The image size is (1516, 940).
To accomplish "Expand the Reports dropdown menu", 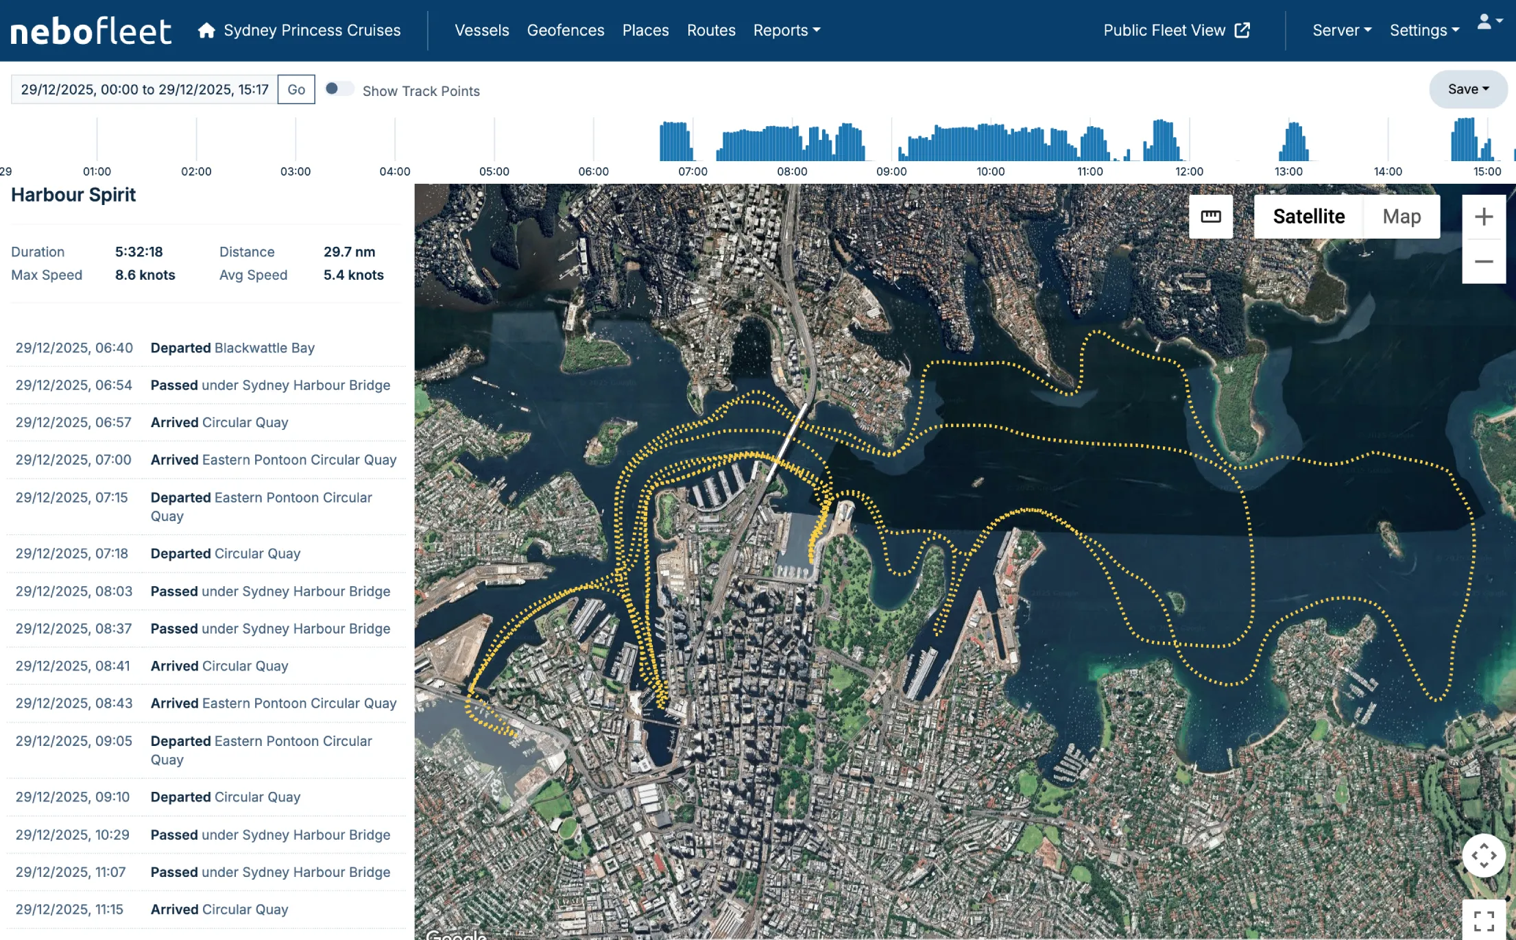I will [x=786, y=30].
